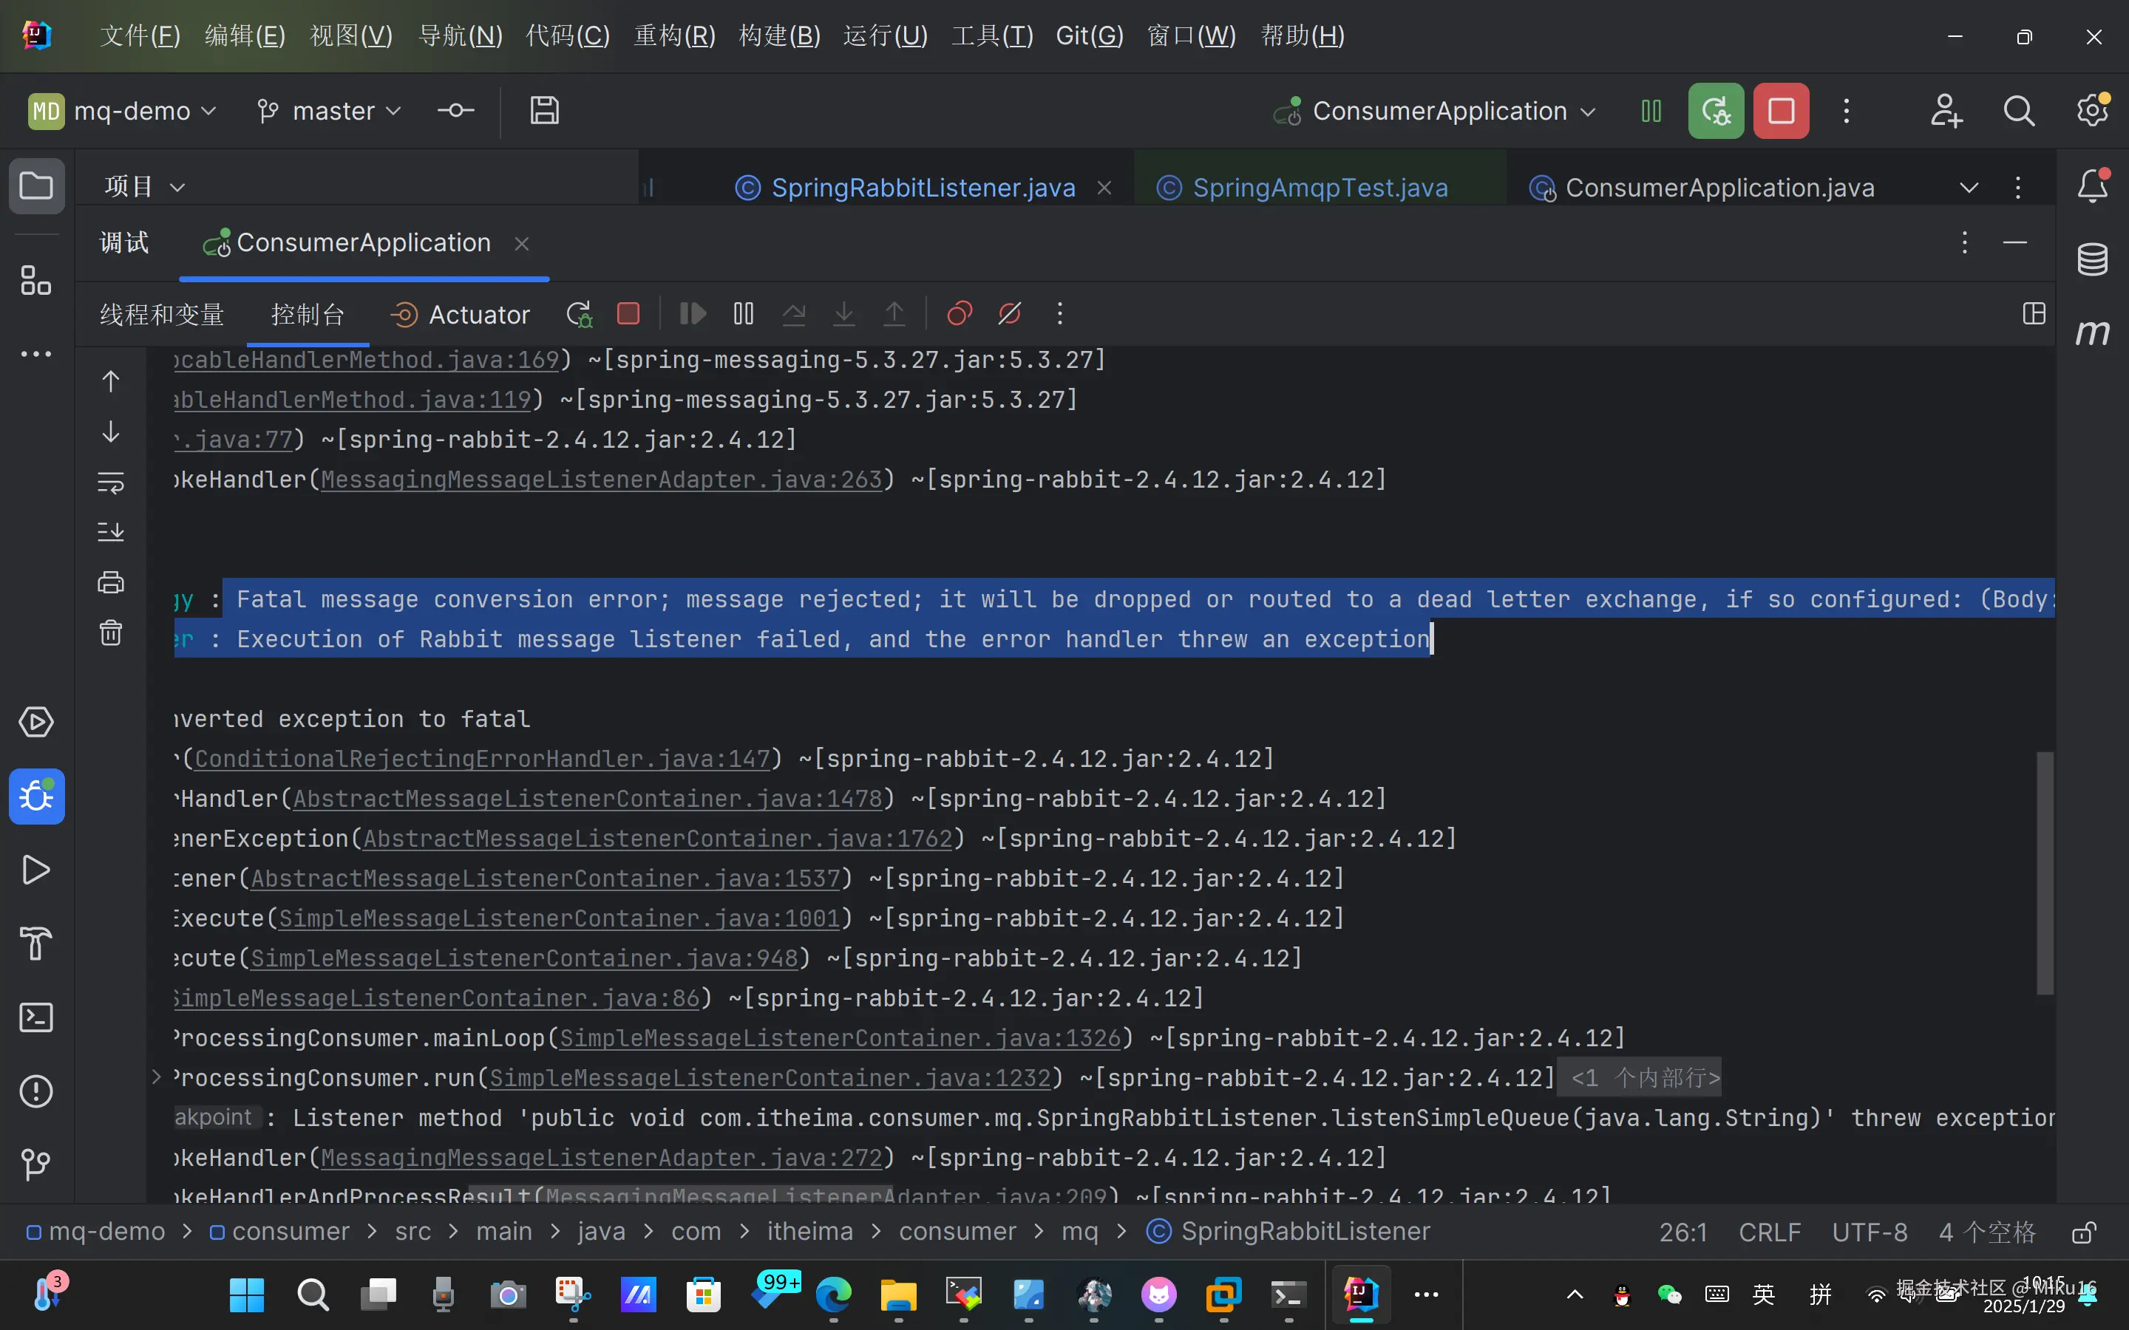The width and height of the screenshot is (2129, 1330).
Task: Click View Breakpoints icon in debug toolbar
Action: (959, 314)
